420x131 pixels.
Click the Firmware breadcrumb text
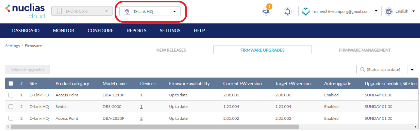coord(33,45)
